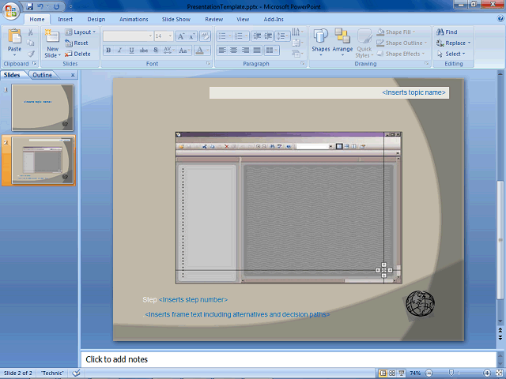Switch to Slide Sorter view
Image resolution: width=506 pixels, height=379 pixels.
[x=392, y=373]
